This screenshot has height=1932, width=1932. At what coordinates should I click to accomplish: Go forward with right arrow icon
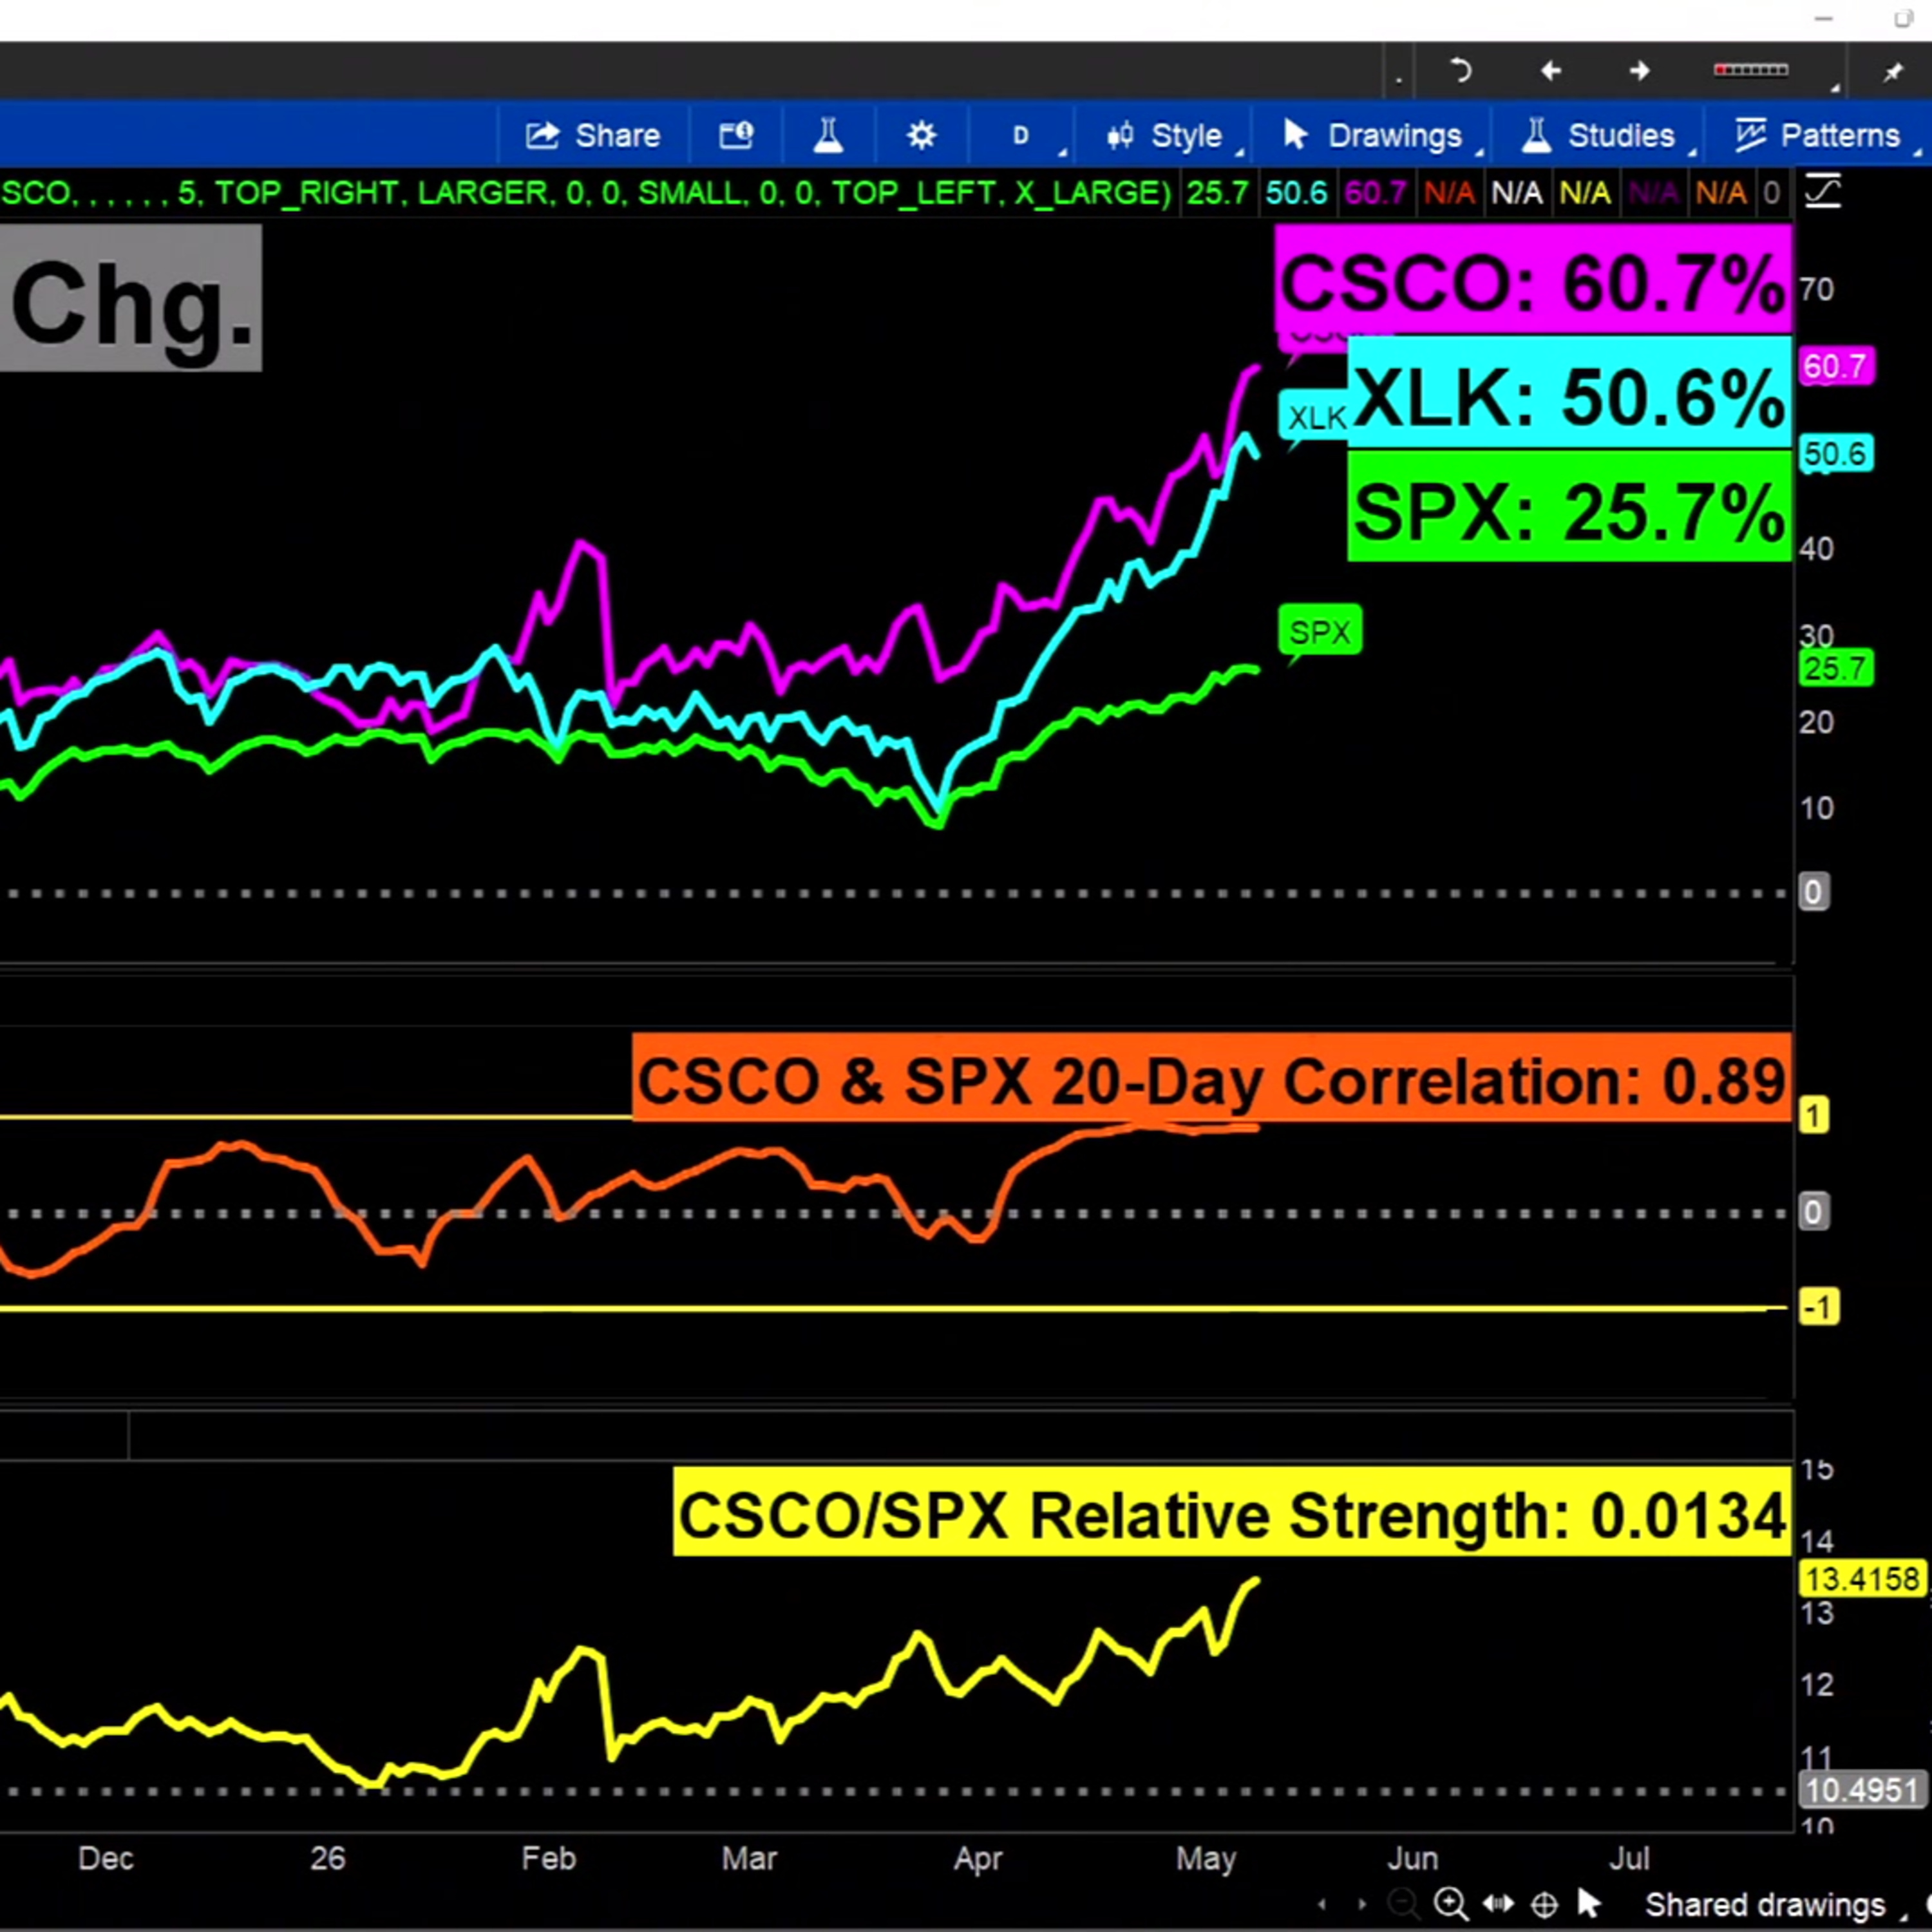[x=1639, y=71]
